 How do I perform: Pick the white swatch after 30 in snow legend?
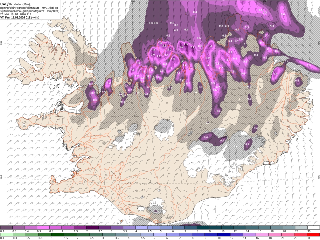[313, 228]
